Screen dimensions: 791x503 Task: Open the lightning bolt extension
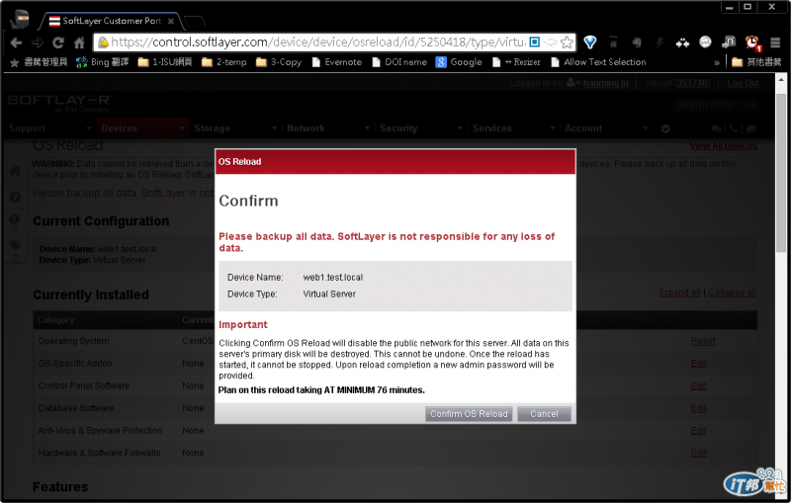tap(659, 42)
